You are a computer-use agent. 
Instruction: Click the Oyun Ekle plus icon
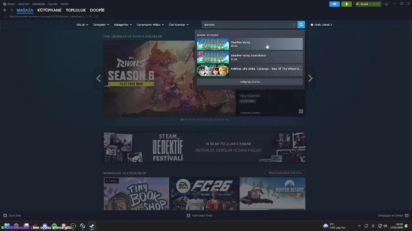[x=5, y=216]
